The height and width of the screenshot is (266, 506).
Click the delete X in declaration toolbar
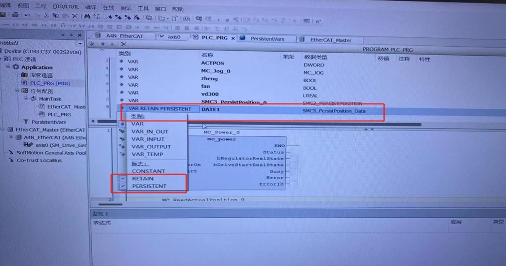click(123, 44)
